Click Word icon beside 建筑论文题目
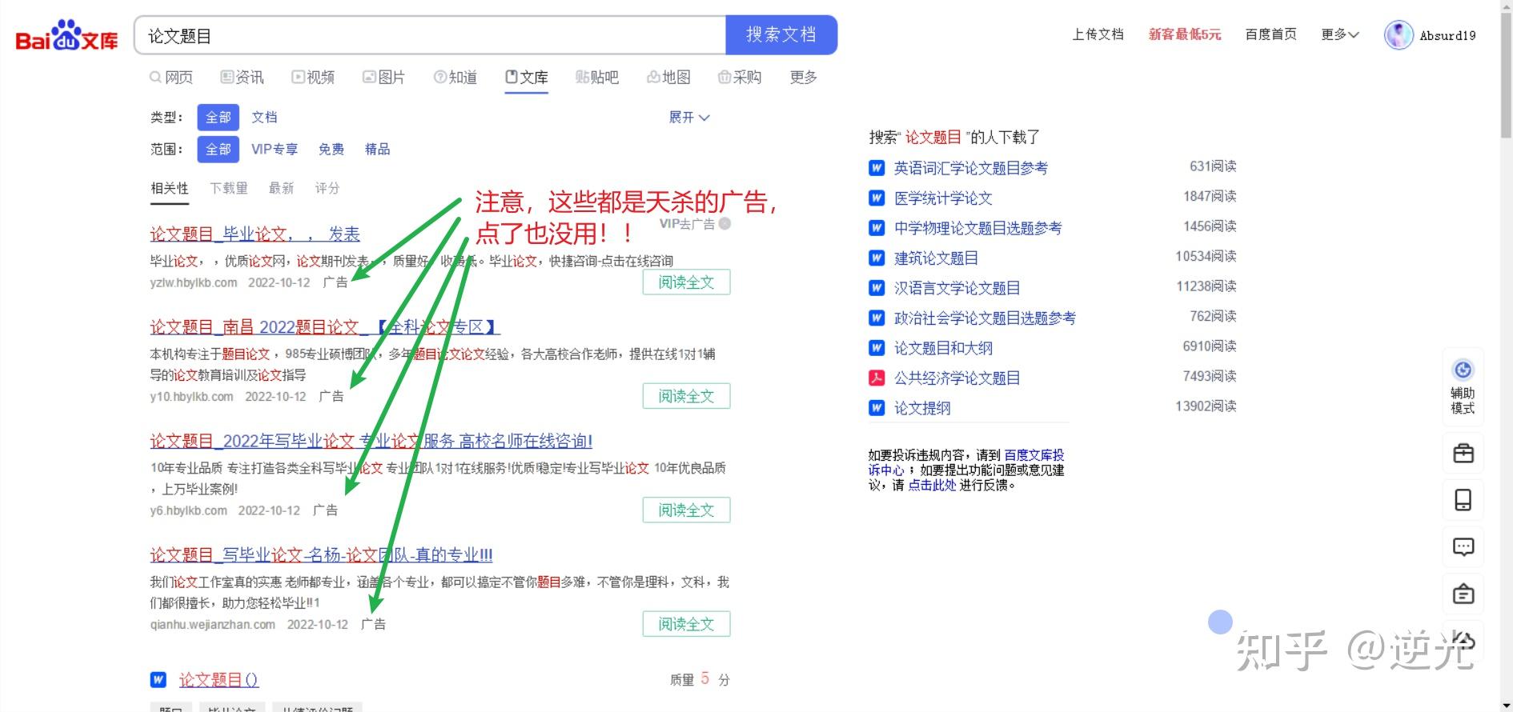Viewport: 1513px width, 712px height. tap(877, 258)
